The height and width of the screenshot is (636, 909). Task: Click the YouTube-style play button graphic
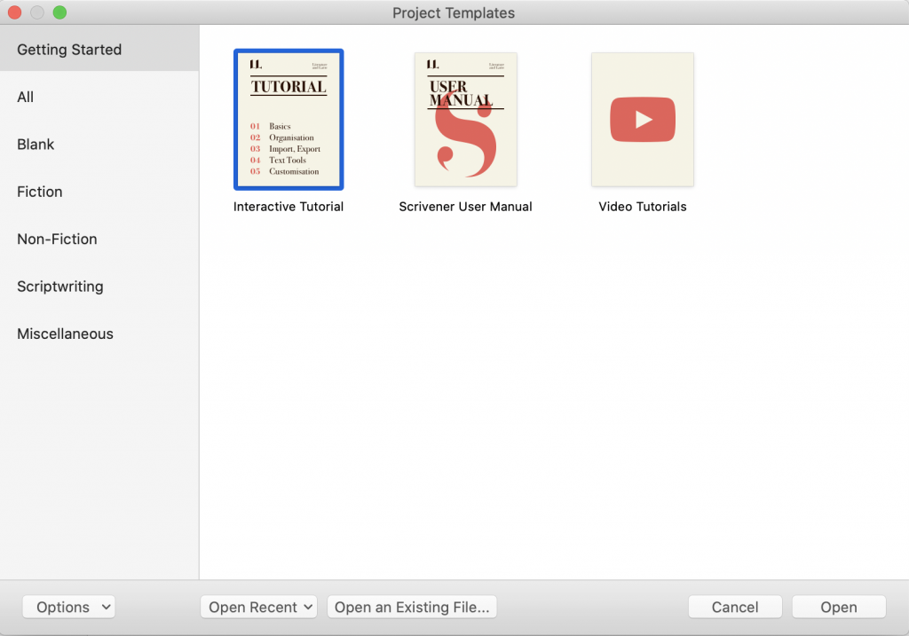click(x=642, y=119)
